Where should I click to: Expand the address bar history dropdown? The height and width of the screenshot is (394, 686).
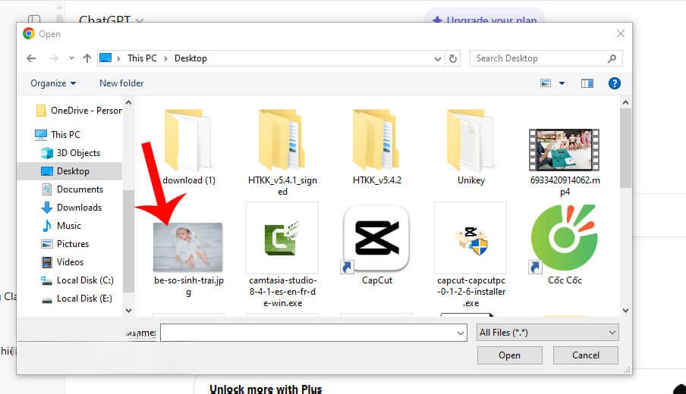click(x=438, y=58)
